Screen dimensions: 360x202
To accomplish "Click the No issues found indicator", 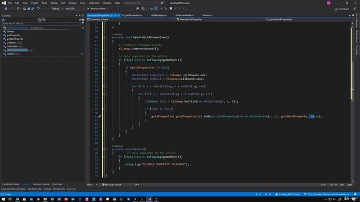I will pos(111,185).
